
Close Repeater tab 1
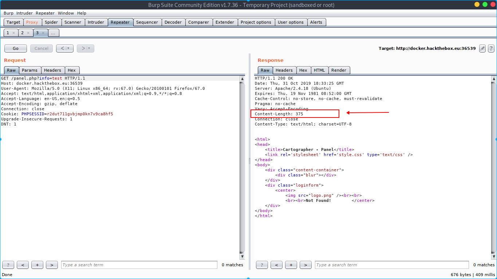(x=13, y=33)
